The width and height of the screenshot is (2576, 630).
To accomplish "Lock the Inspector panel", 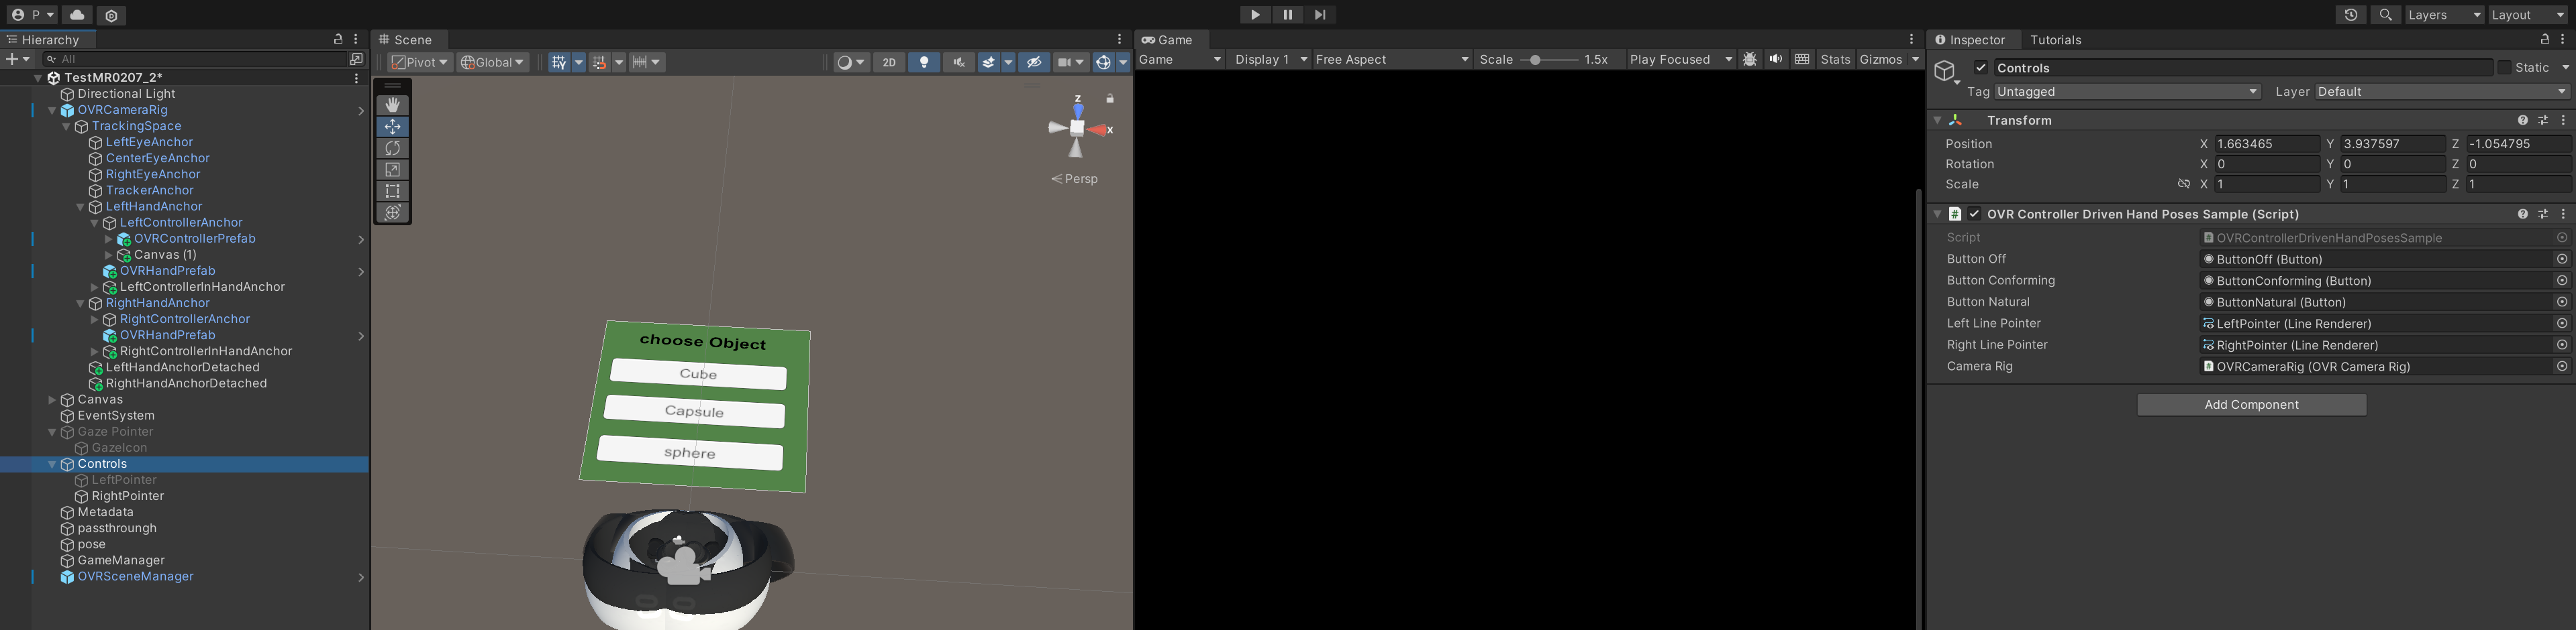I will point(2545,39).
